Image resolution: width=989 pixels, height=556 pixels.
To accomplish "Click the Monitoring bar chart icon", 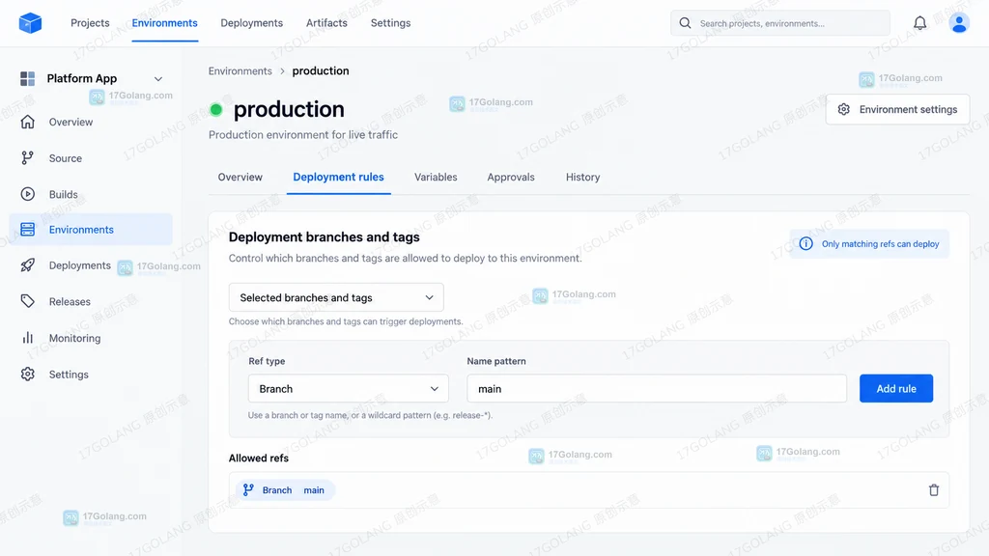I will (x=28, y=338).
